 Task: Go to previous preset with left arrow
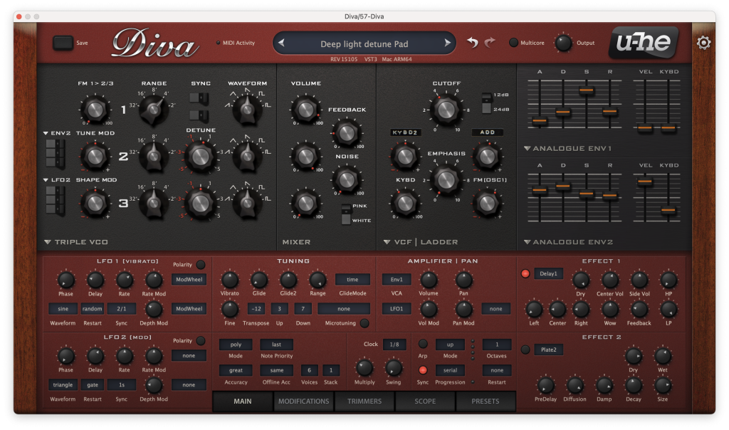pyautogui.click(x=282, y=43)
